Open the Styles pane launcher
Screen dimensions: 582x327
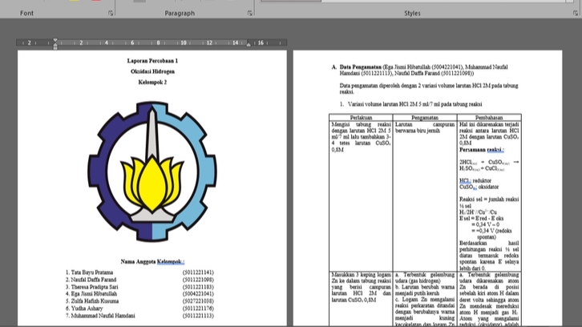(x=575, y=13)
